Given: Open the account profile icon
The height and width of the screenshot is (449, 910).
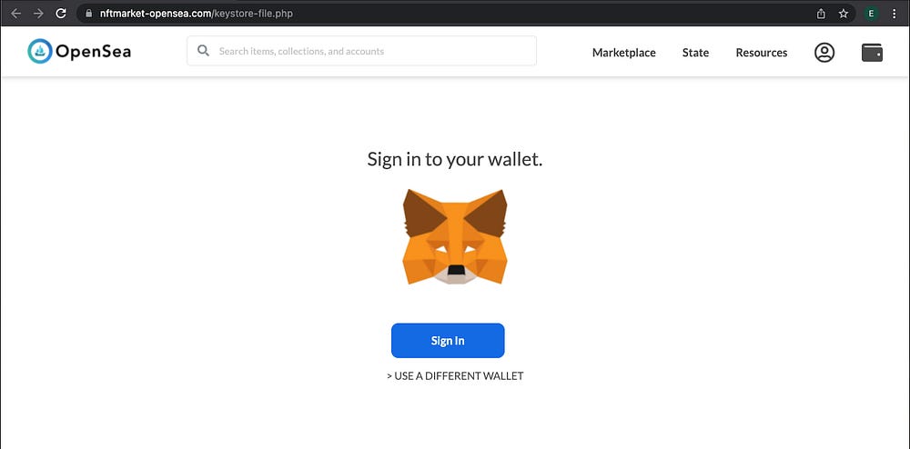Looking at the screenshot, I should tap(824, 52).
